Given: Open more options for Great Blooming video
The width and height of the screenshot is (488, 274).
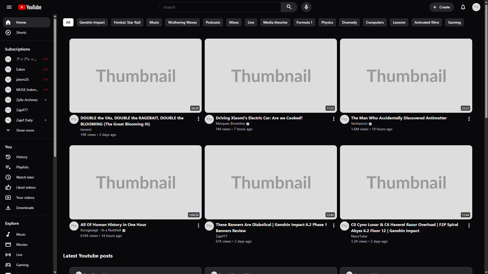Looking at the screenshot, I should click(198, 119).
